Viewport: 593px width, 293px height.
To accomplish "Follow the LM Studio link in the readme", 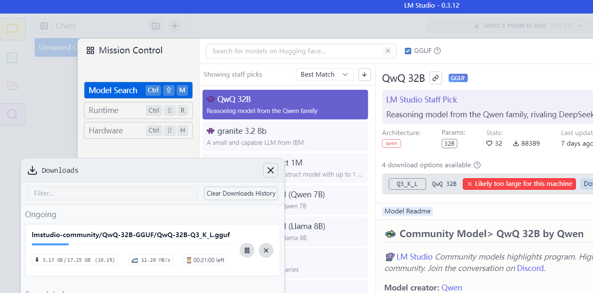I will (414, 257).
